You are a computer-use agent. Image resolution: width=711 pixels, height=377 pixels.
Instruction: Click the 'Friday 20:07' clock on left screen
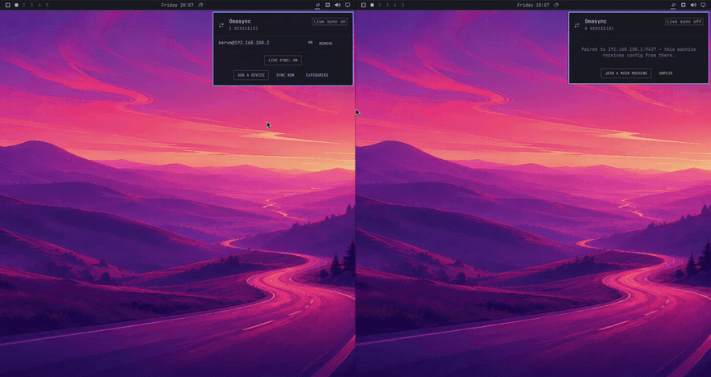pos(177,6)
